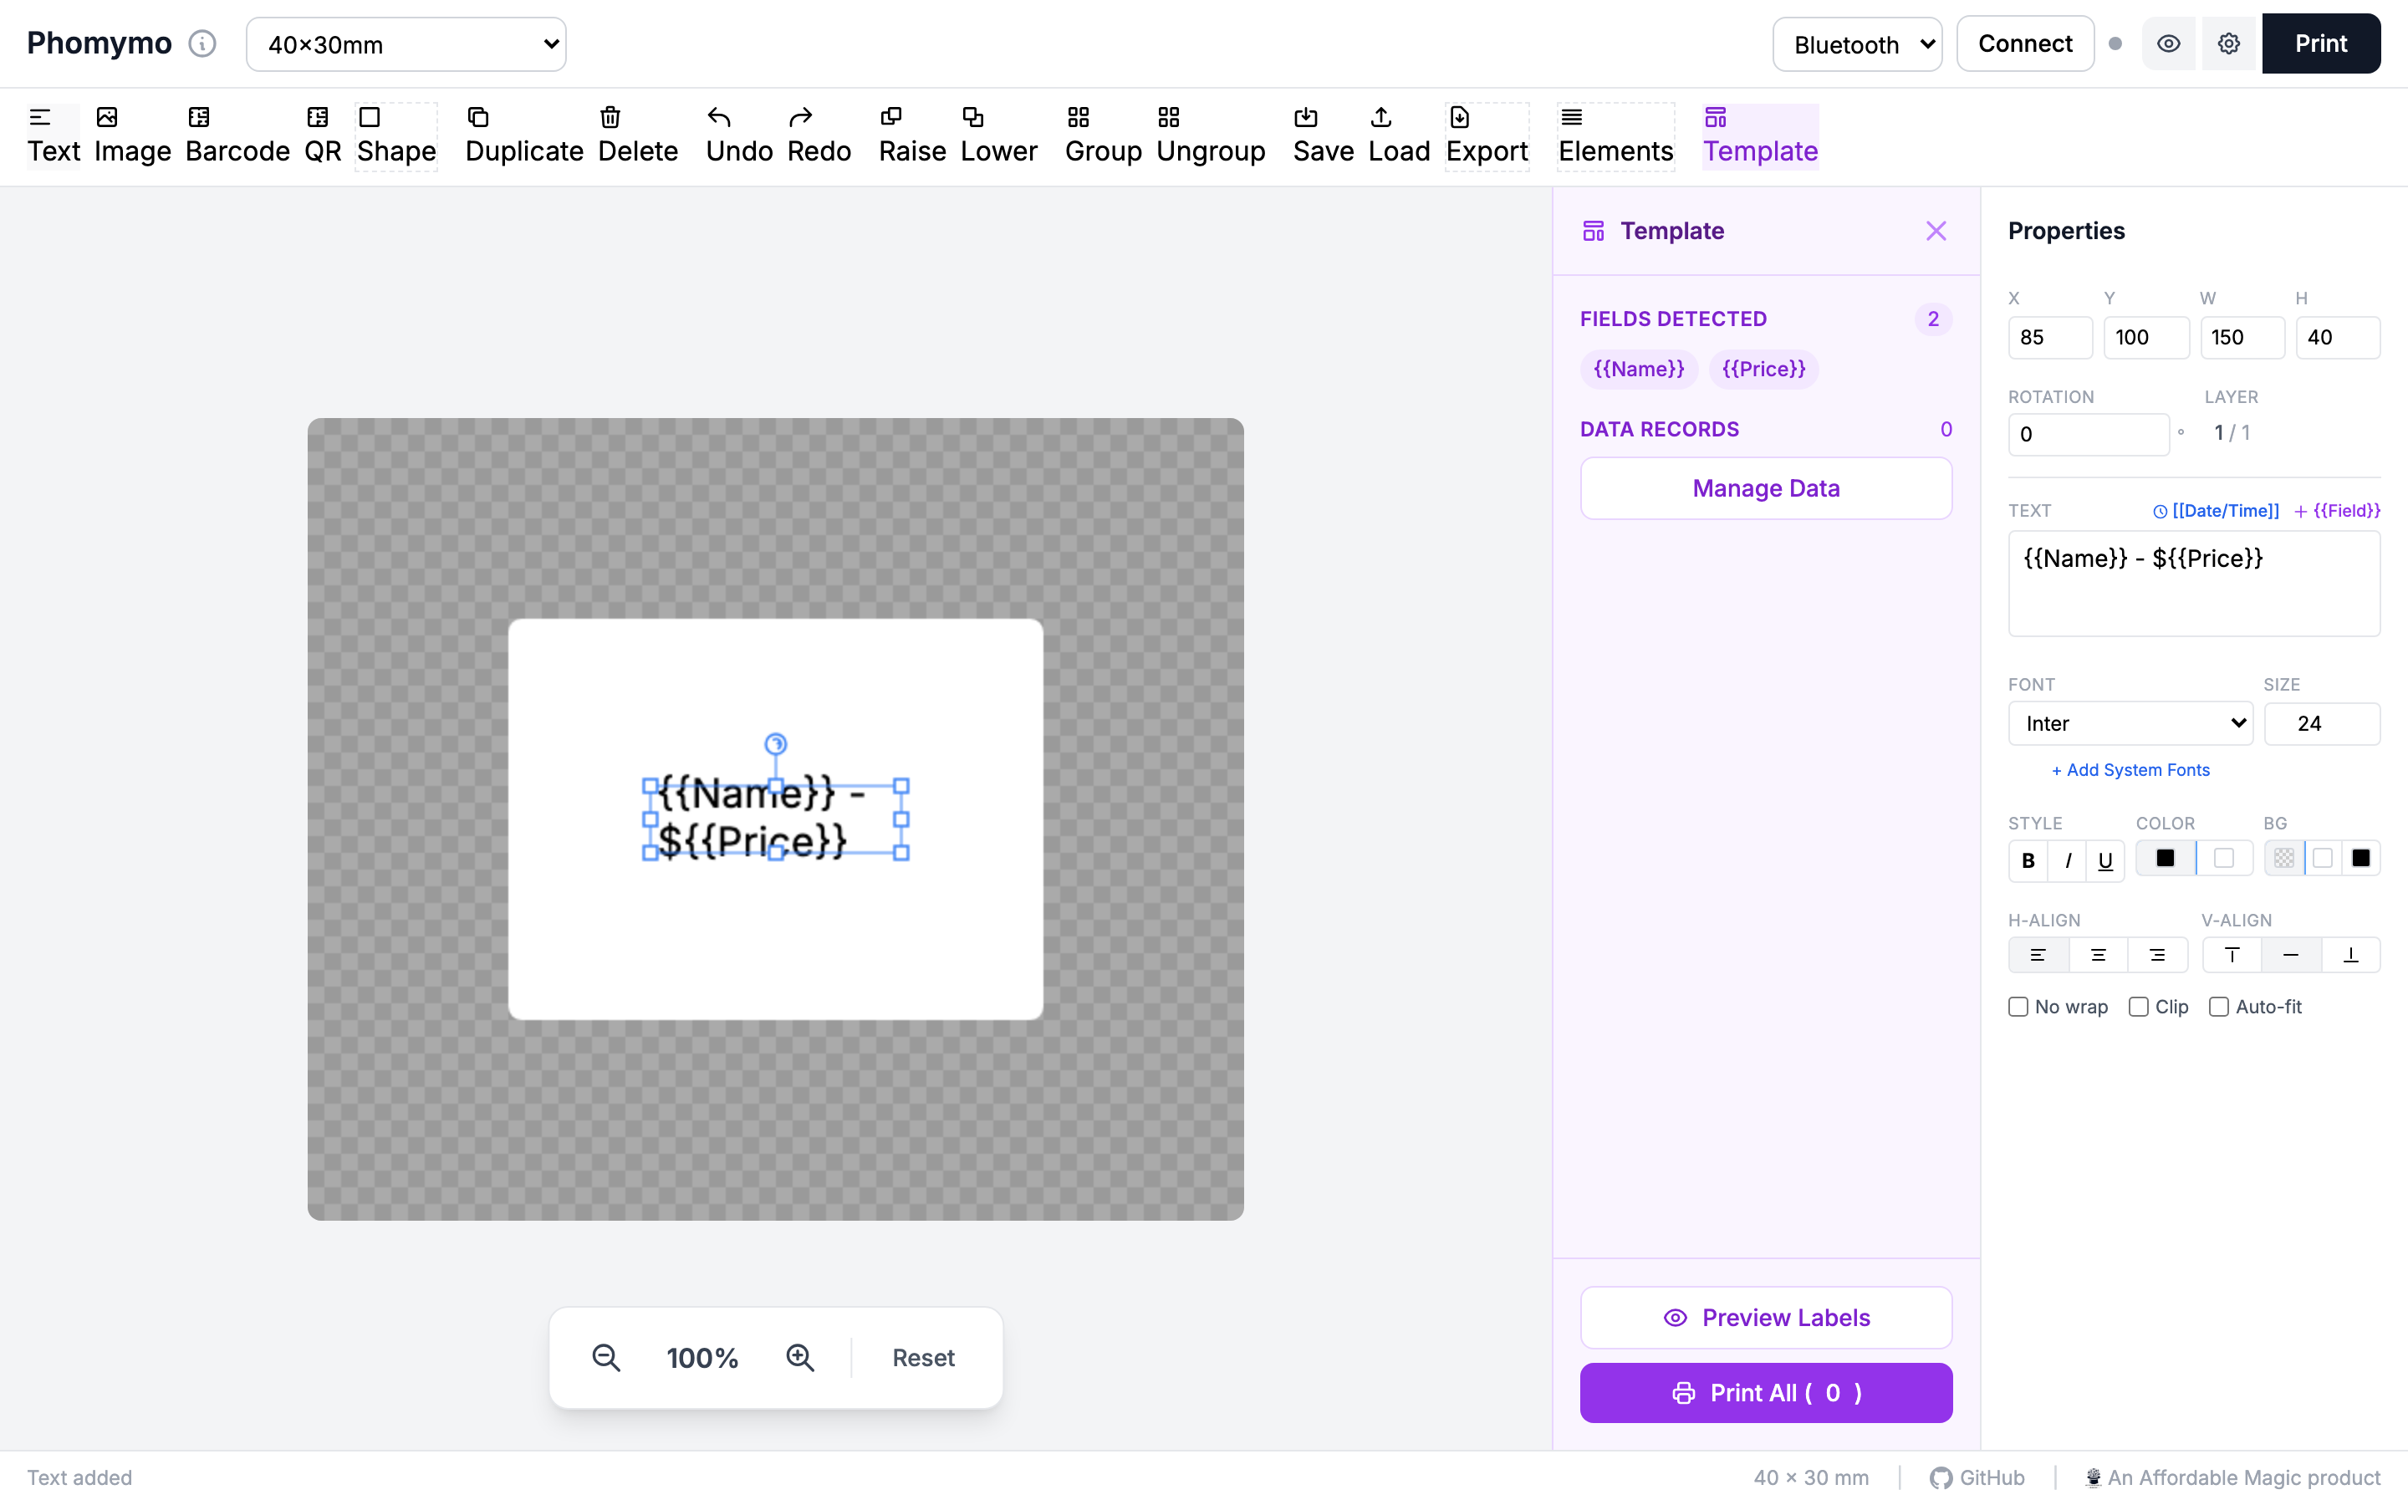Open the Elements panel tab
The height and width of the screenshot is (1505, 2408).
point(1615,135)
